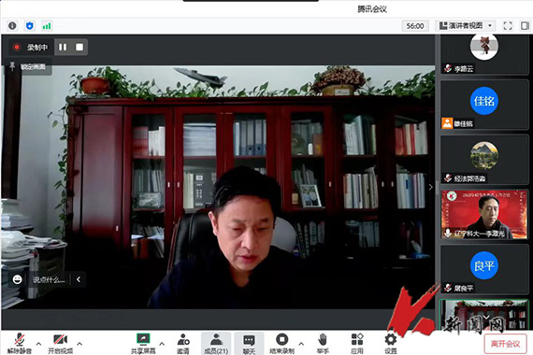Open the meeting info icon
Image resolution: width=533 pixels, height=355 pixels.
click(12, 26)
